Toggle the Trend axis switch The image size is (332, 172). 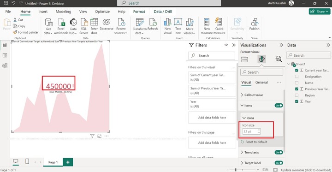pos(279,152)
